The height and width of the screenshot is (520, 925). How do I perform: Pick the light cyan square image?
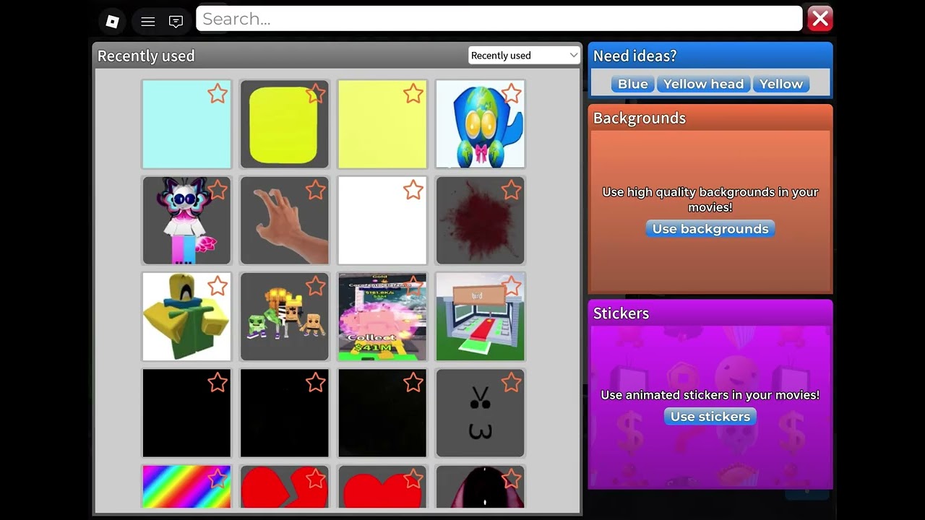(x=186, y=124)
